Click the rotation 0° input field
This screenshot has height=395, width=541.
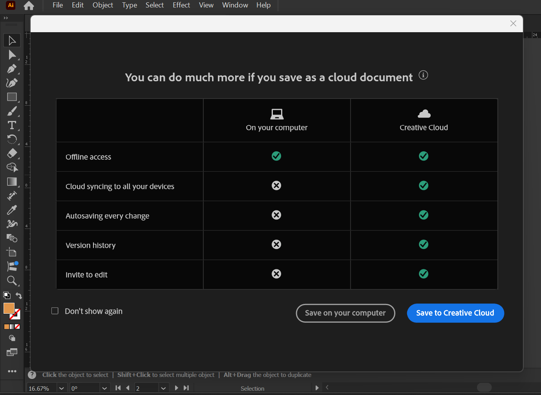tap(85, 388)
